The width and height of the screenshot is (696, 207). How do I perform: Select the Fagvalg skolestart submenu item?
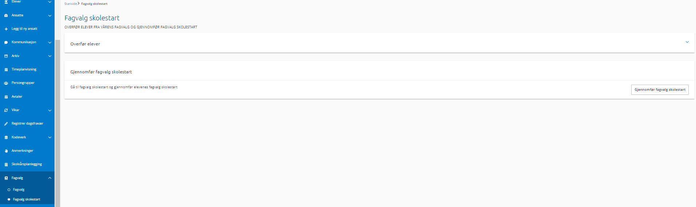pos(27,199)
